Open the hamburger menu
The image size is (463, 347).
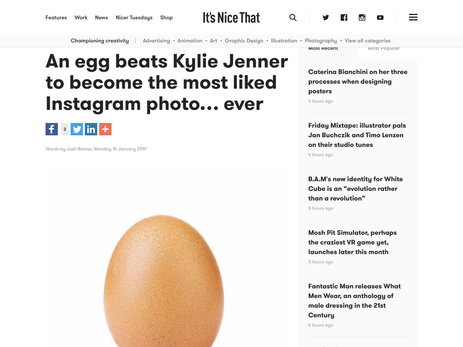413,17
